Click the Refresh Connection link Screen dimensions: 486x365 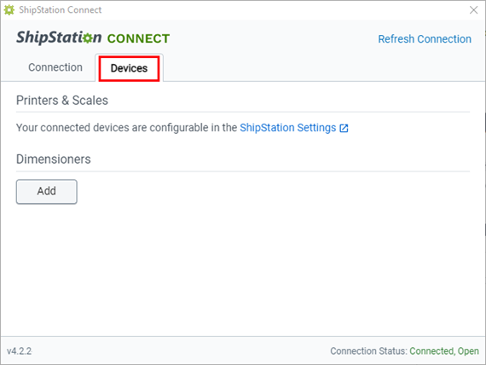click(425, 39)
